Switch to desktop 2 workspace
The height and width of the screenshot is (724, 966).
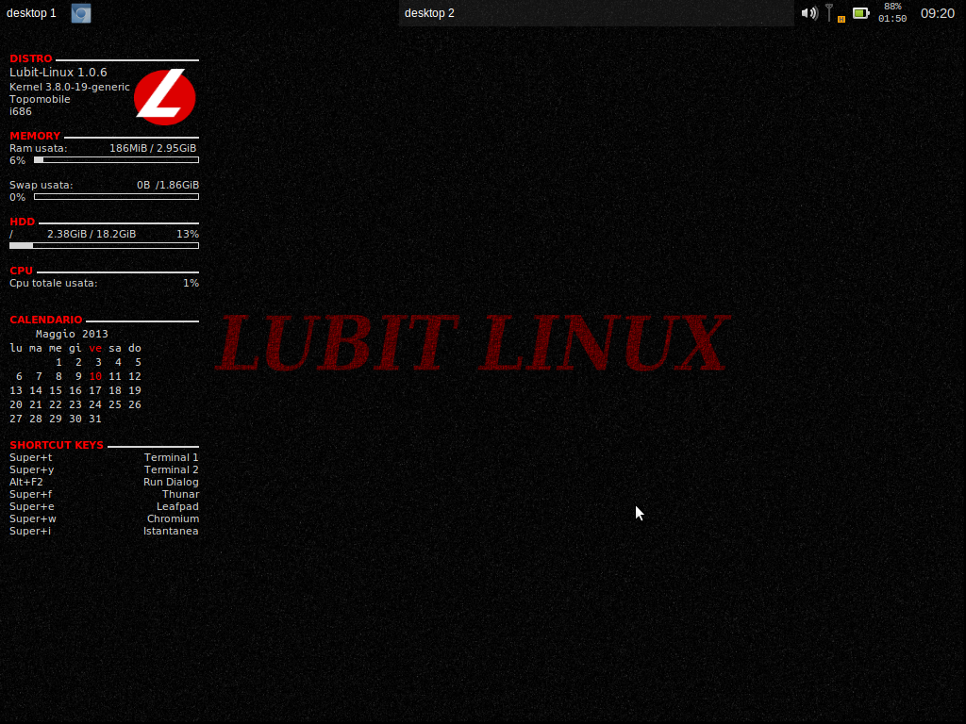pos(429,13)
